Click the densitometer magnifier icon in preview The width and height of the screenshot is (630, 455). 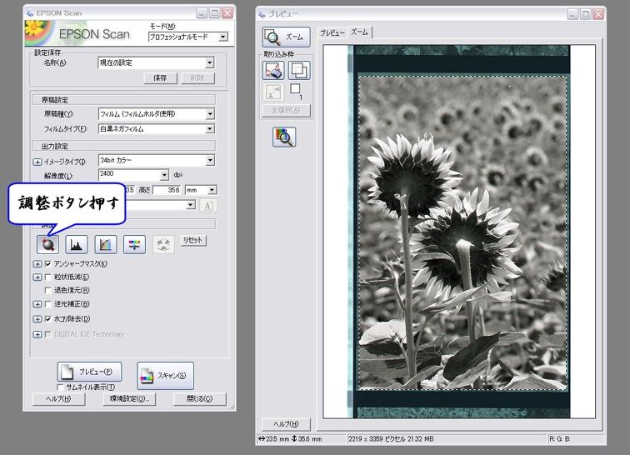[x=284, y=137]
